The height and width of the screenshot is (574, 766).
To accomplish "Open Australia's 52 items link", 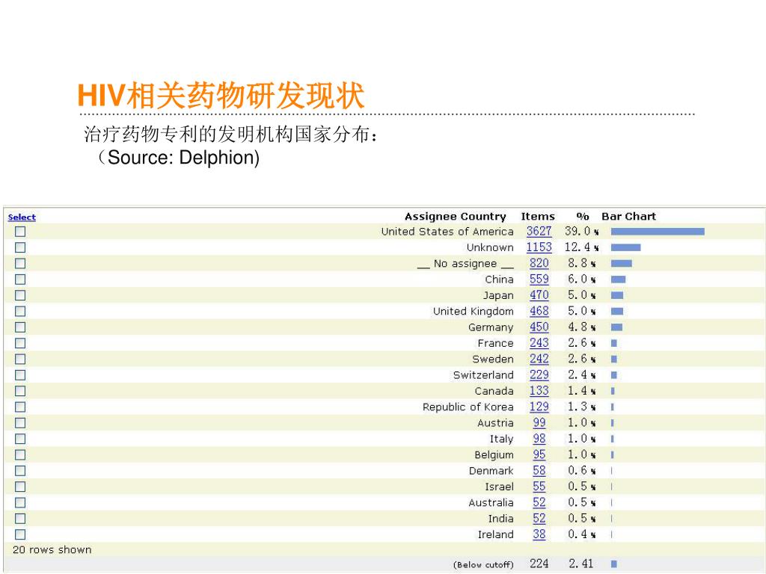I will (539, 503).
